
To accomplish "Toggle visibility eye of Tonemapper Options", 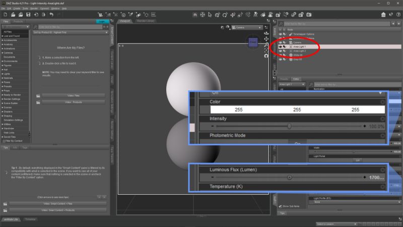I will (x=281, y=34).
